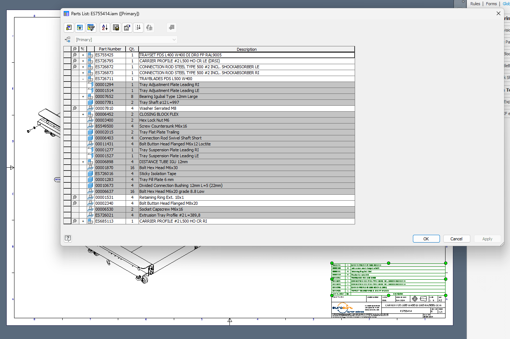
Task: Switch to the Rules tab
Action: pyautogui.click(x=475, y=4)
